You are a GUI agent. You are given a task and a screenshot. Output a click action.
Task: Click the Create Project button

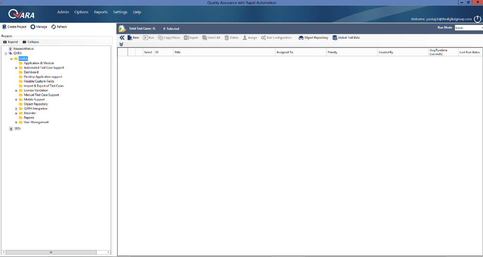(14, 27)
